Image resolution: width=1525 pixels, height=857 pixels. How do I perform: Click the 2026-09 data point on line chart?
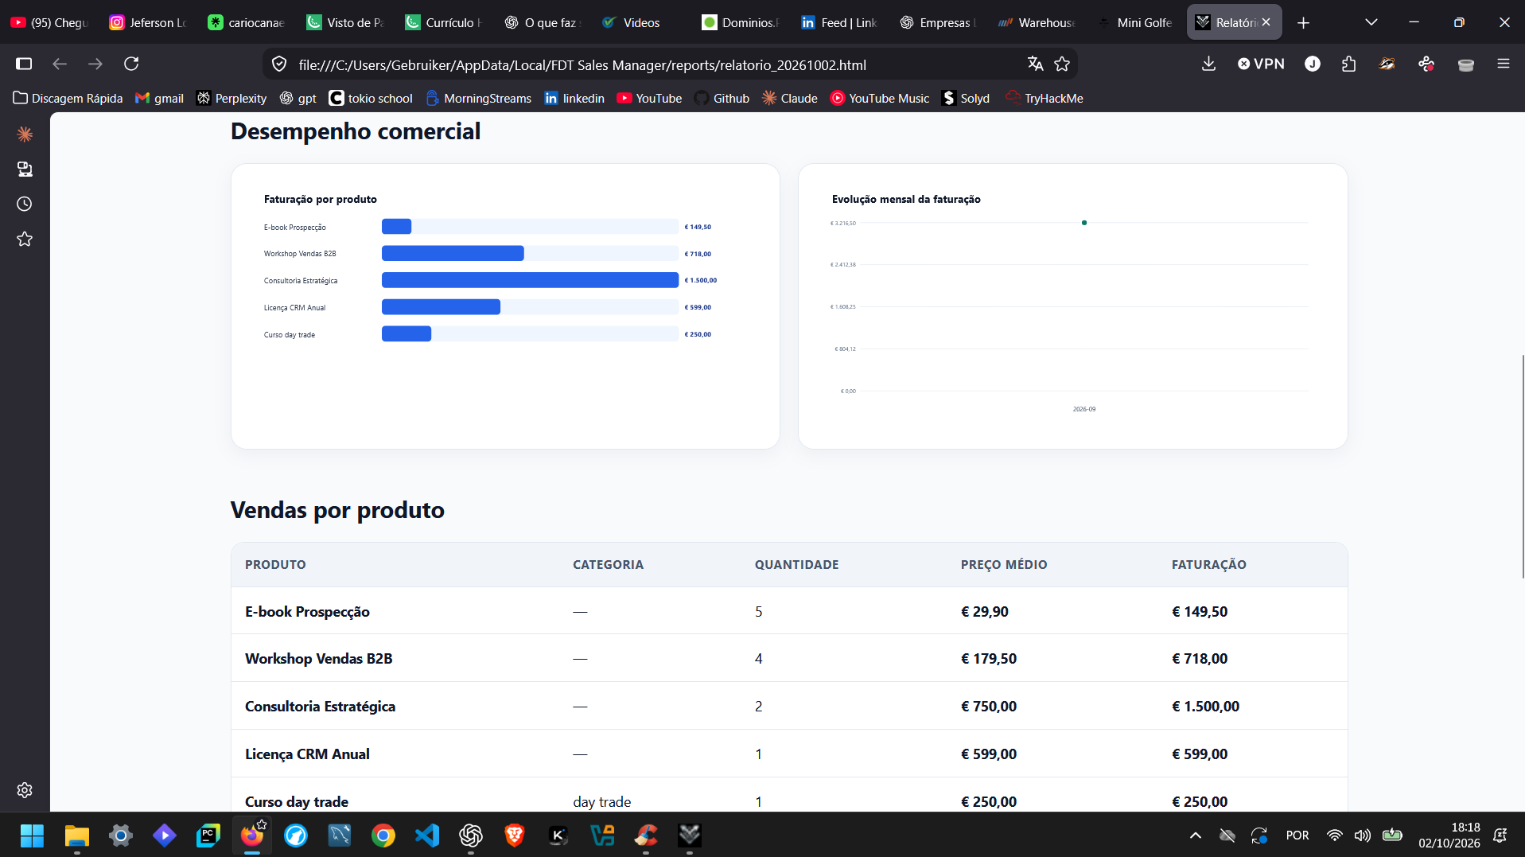[x=1083, y=223]
